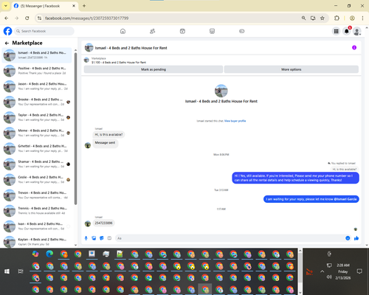Open Microsoft Edge from taskbar

[x=49, y=254]
